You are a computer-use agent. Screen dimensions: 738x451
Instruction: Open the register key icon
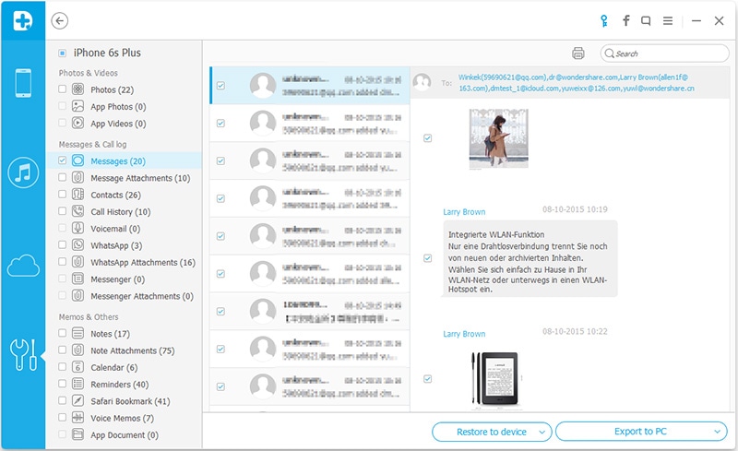[x=604, y=20]
